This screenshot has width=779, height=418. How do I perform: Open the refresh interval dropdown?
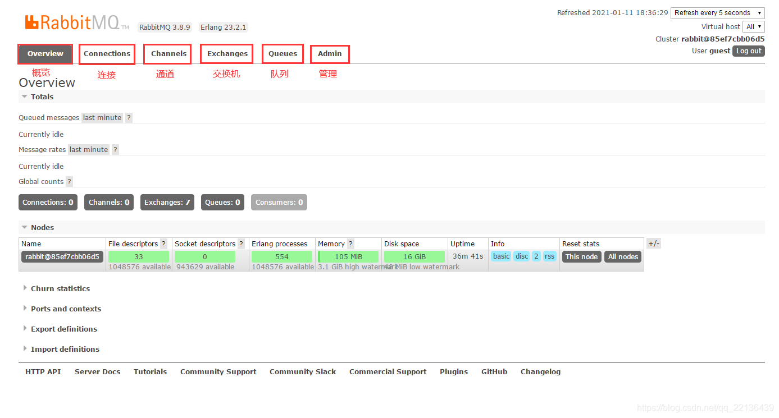click(x=717, y=13)
